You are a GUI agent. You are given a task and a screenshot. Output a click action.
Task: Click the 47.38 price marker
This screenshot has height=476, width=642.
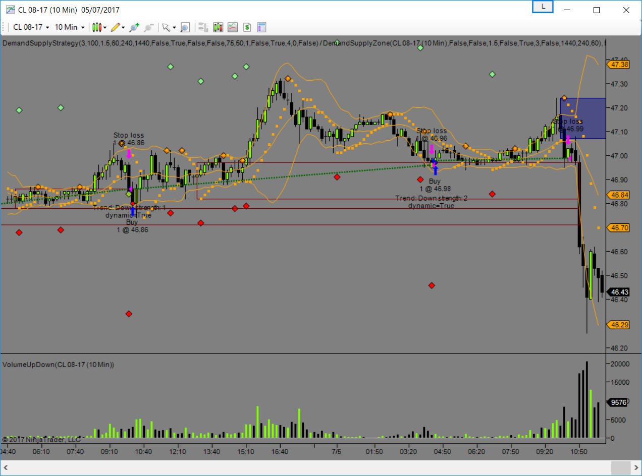click(619, 65)
